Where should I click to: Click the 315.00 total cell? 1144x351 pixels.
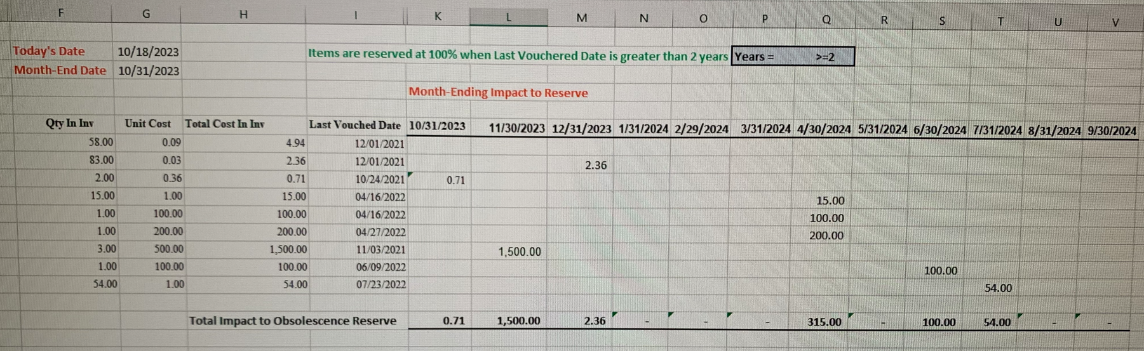coord(824,322)
